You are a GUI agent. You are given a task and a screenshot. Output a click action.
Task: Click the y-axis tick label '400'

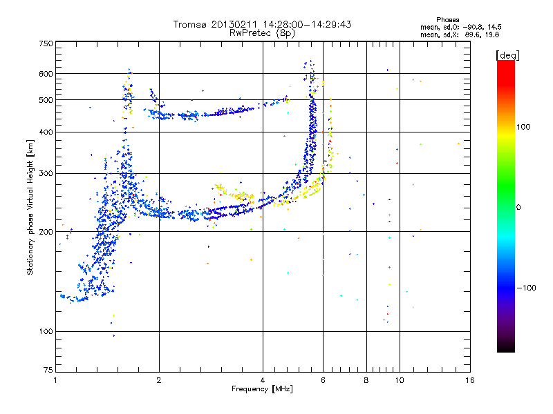pos(46,132)
